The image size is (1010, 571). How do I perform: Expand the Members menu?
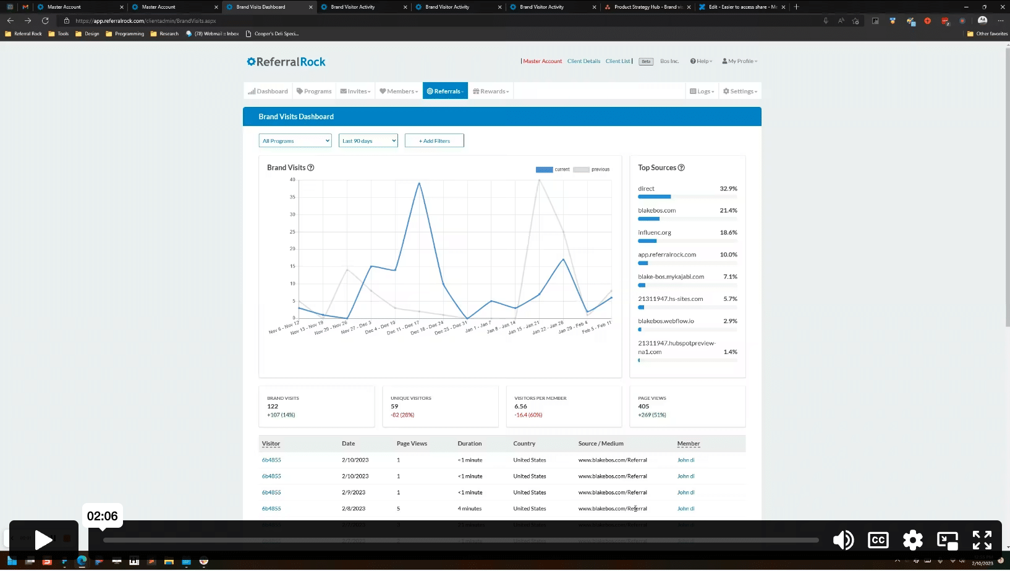(399, 91)
